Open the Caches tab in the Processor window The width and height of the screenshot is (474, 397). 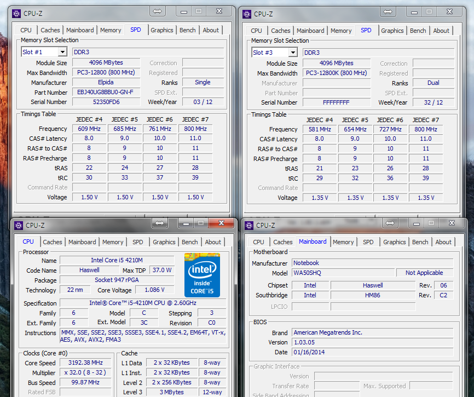click(x=53, y=242)
